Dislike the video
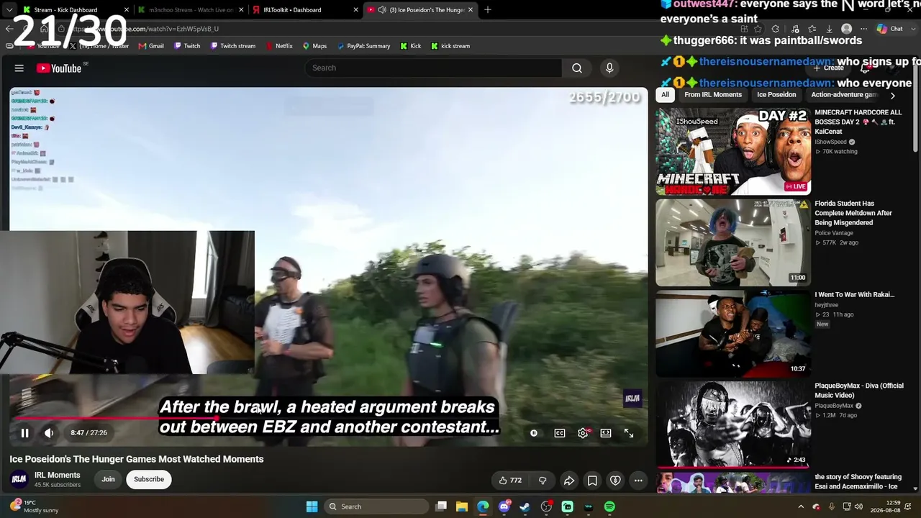Viewport: 921px width, 518px height. [543, 481]
